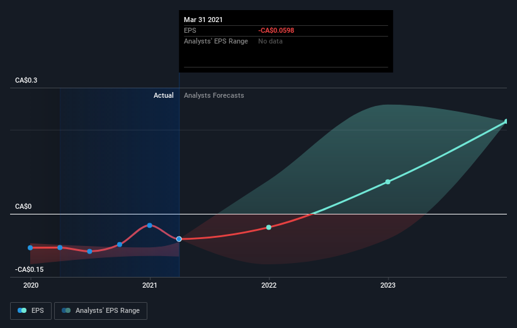
Task: Click the EPS value -CA$0.0598 in tooltip
Action: click(x=276, y=30)
